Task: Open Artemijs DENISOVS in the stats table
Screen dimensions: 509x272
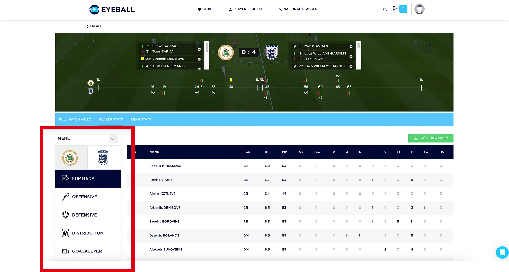Action: point(165,208)
